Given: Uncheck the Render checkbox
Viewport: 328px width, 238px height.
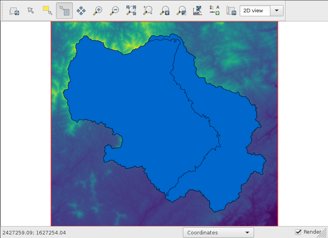Looking at the screenshot, I should 298,232.
